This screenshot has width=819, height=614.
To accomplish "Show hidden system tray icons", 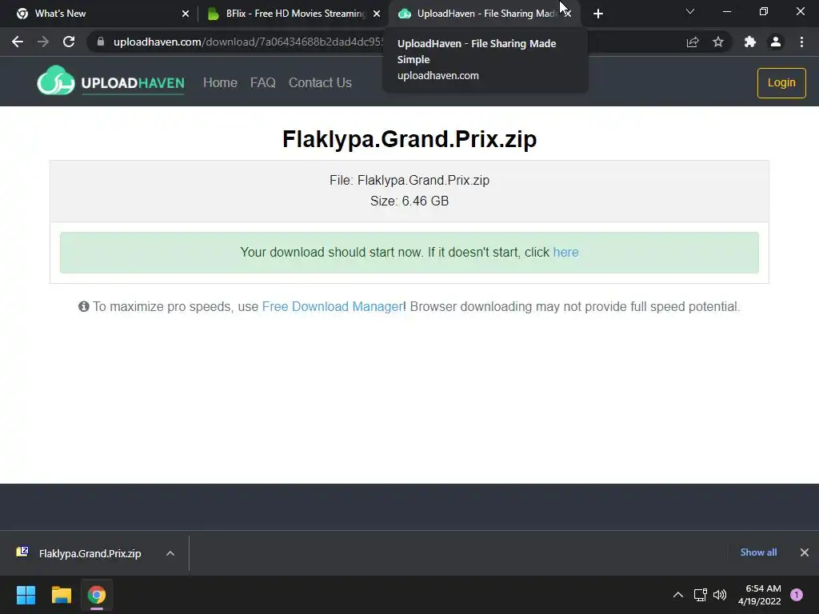I will pyautogui.click(x=678, y=595).
